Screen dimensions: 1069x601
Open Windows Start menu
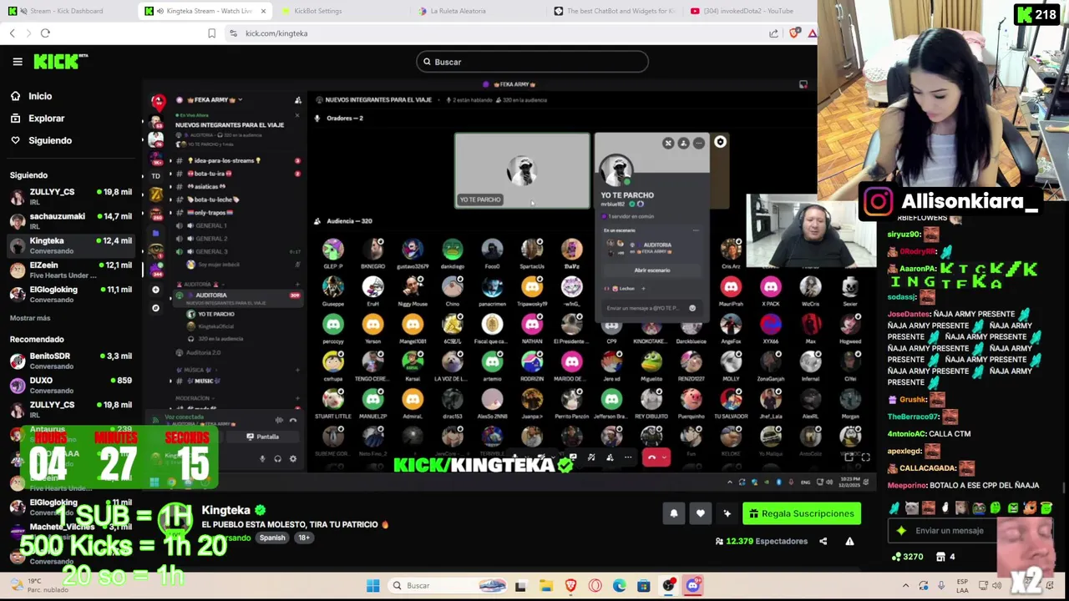click(x=373, y=585)
